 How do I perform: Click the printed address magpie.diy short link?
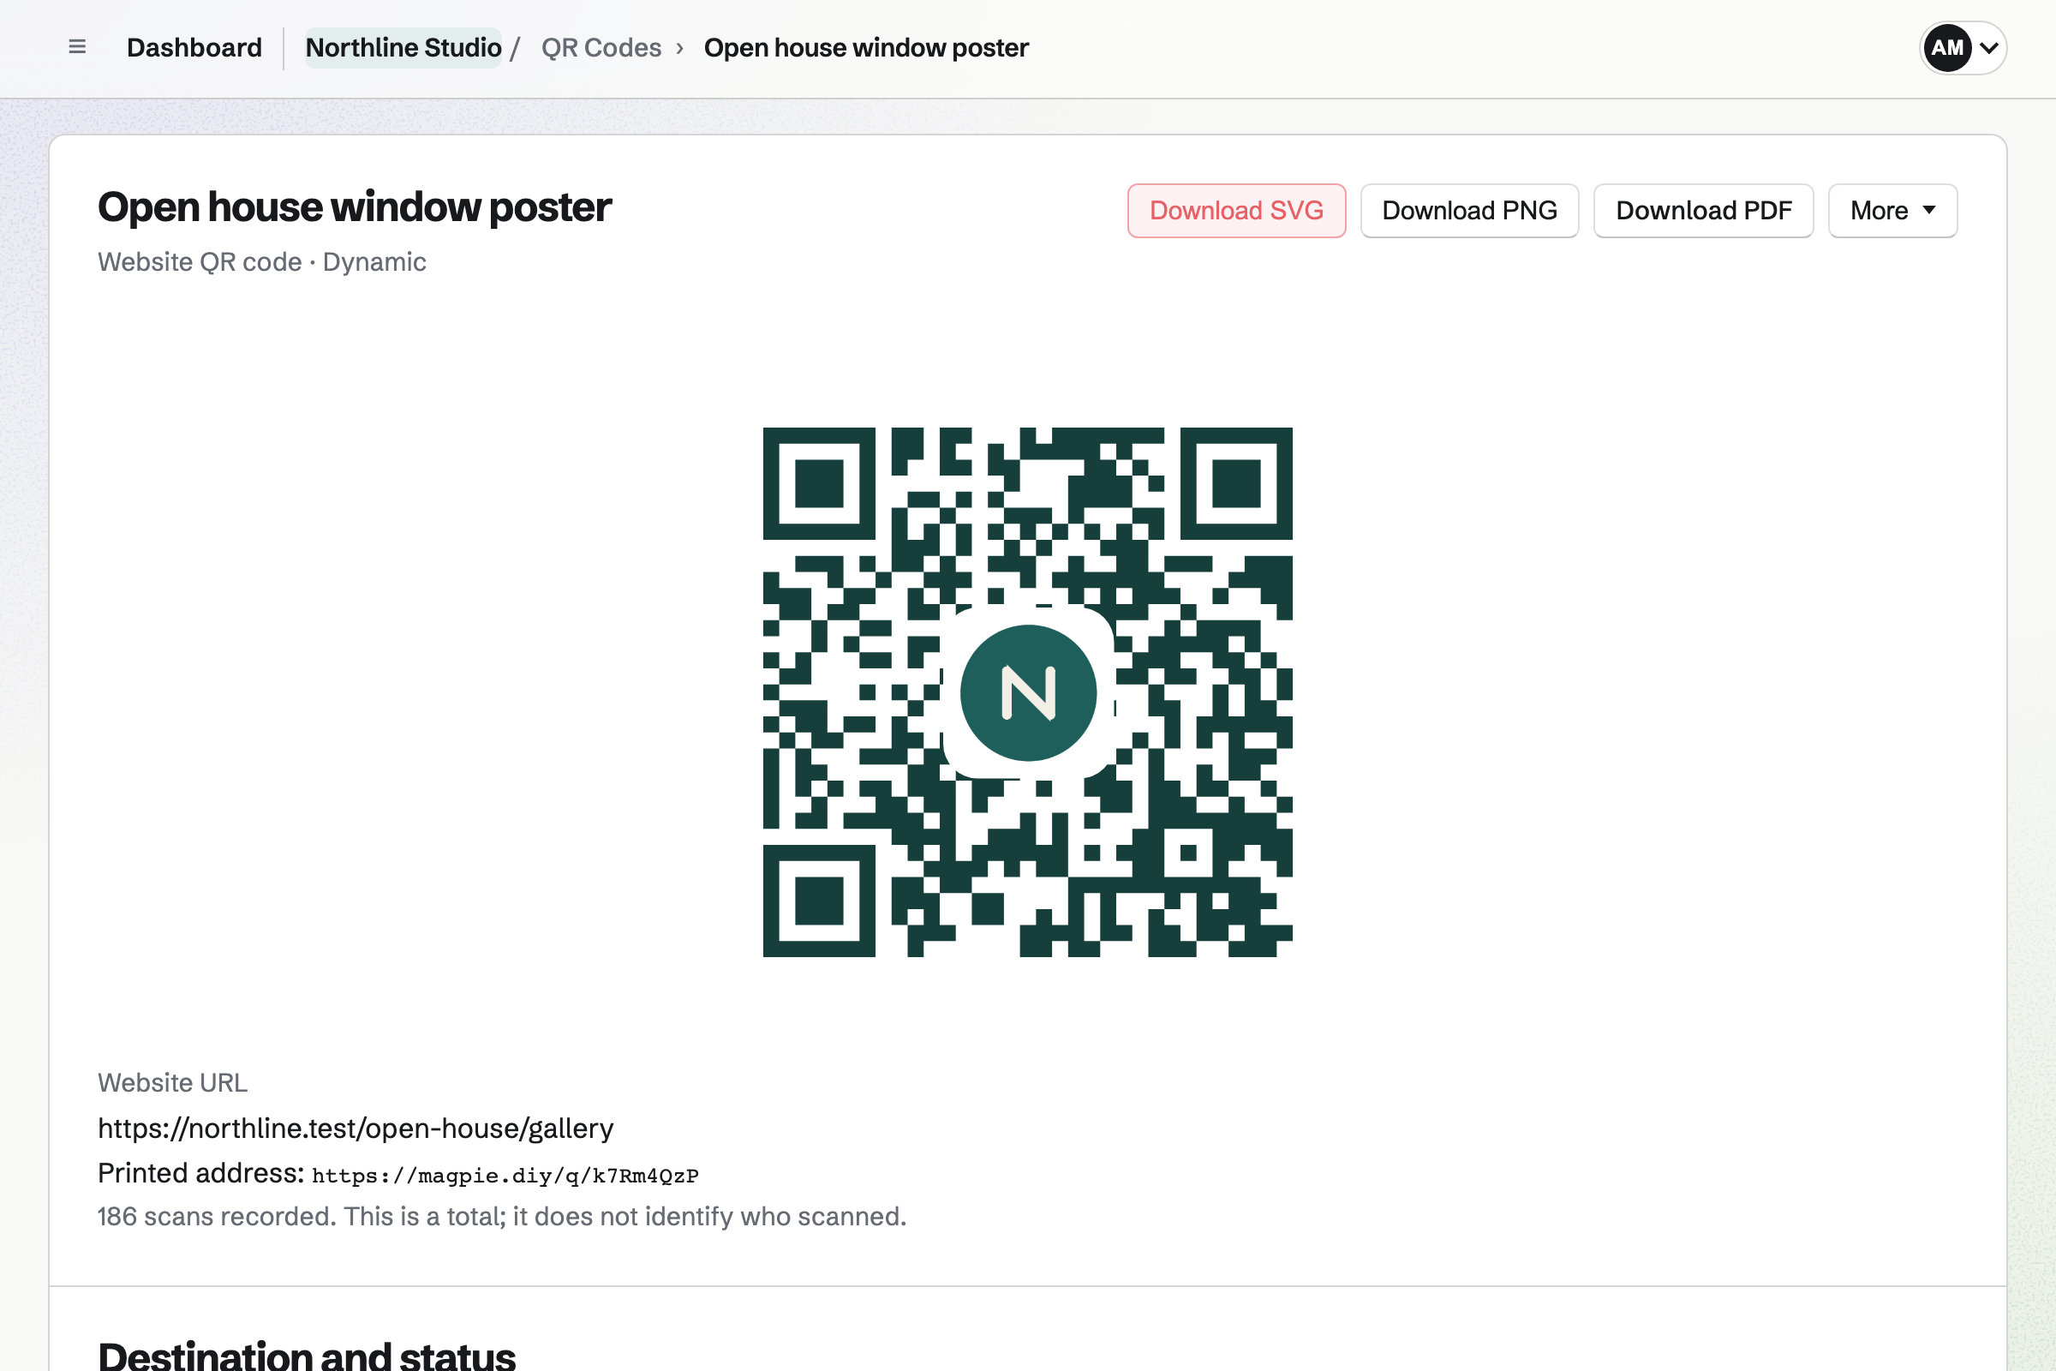coord(505,1175)
